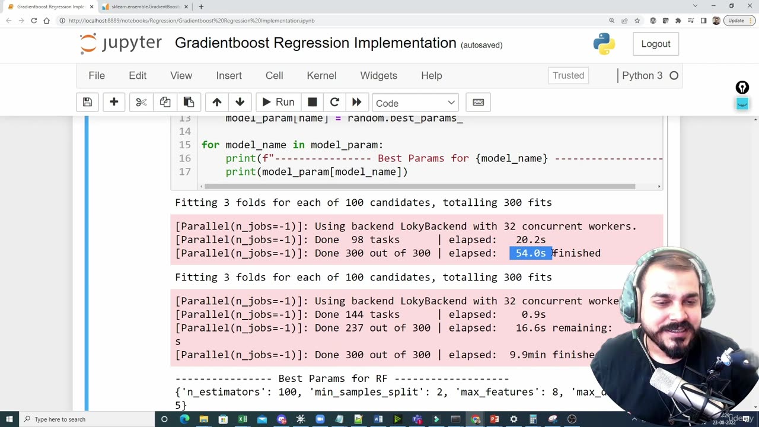This screenshot has height=427, width=759.
Task: Open the Chrome profile avatar
Action: coord(716,20)
